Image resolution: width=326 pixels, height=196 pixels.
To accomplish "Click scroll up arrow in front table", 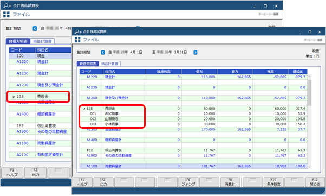I will pyautogui.click(x=309, y=77).
